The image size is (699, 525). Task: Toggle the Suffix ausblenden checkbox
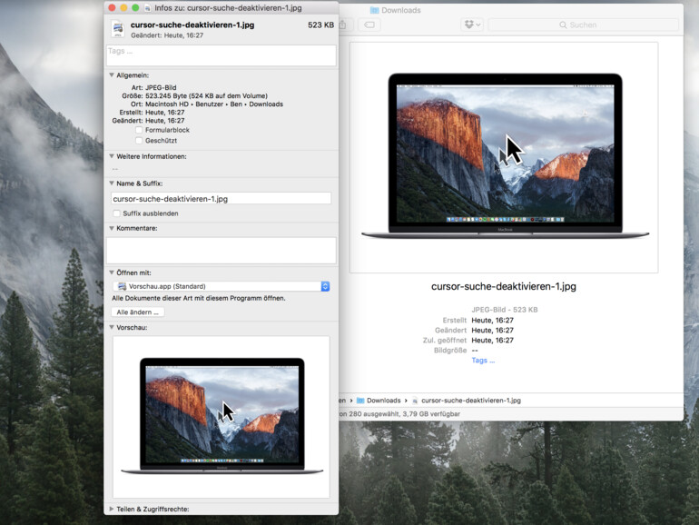pos(117,213)
